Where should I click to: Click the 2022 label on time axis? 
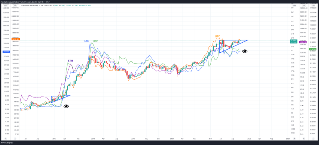pyautogui.click(x=249, y=138)
